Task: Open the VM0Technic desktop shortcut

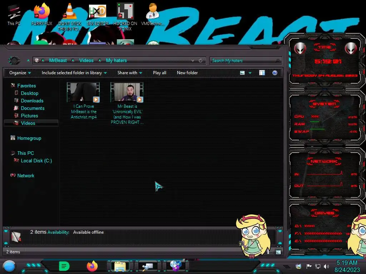Action: coord(153,14)
